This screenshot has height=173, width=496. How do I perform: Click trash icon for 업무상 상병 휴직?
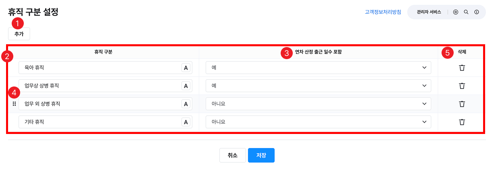point(462,86)
